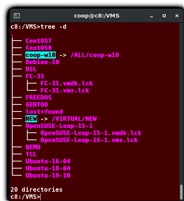Minimize the terminal window
Viewport: 184px width, 201px height.
click(151, 16)
